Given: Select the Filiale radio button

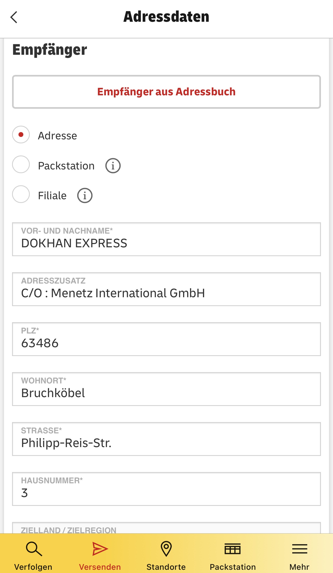Looking at the screenshot, I should pyautogui.click(x=21, y=194).
